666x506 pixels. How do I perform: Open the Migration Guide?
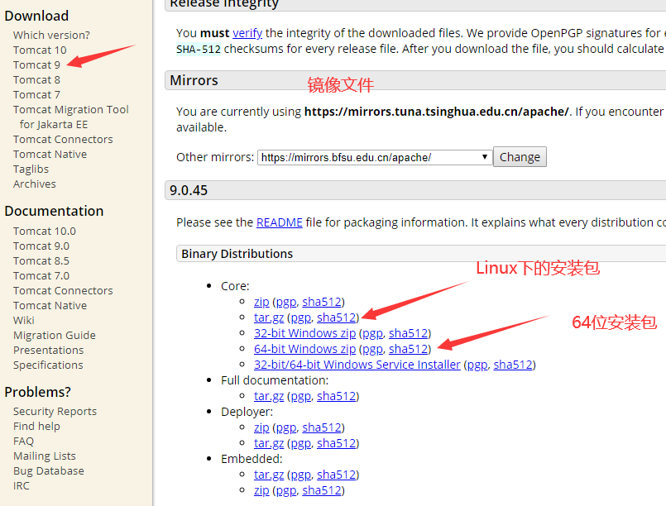(x=55, y=335)
